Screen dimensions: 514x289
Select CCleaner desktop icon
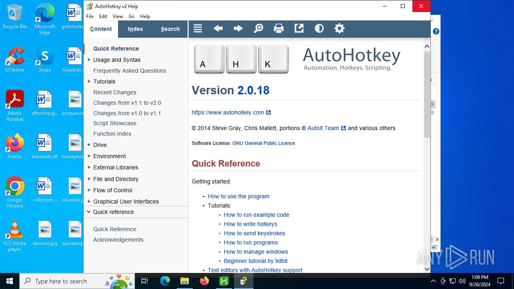pyautogui.click(x=15, y=60)
